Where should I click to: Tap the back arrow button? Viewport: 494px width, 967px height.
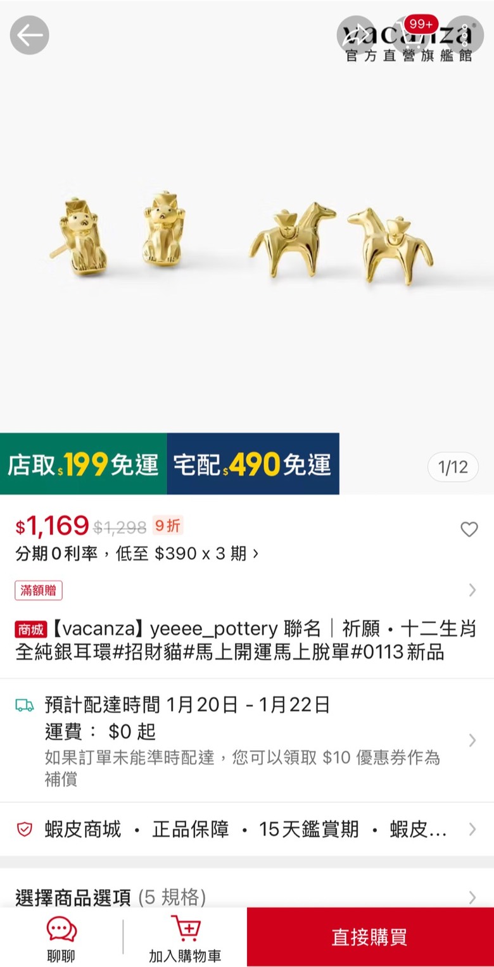point(30,35)
